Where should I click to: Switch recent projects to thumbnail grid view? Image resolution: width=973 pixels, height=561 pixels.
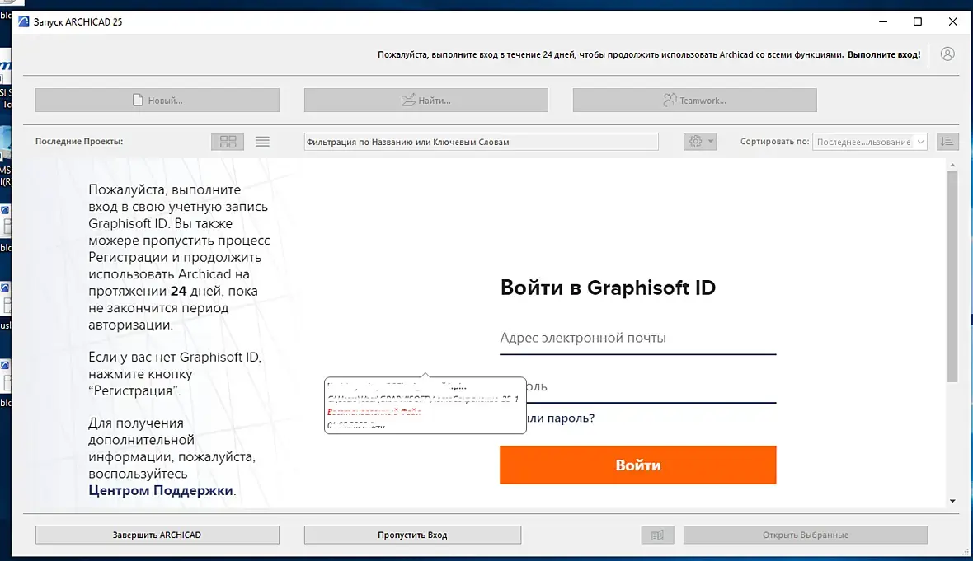[228, 142]
